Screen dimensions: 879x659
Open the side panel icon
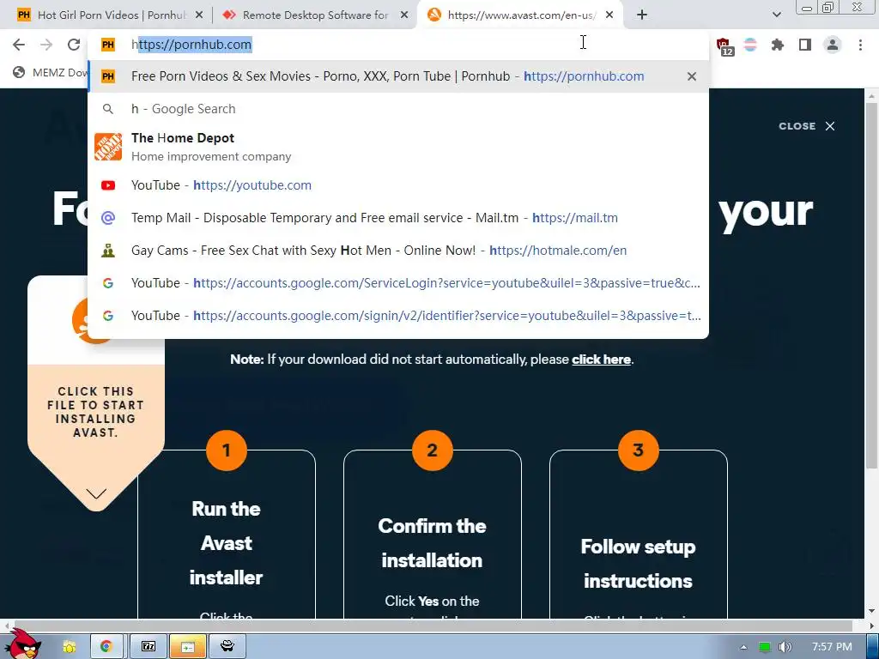click(x=805, y=45)
